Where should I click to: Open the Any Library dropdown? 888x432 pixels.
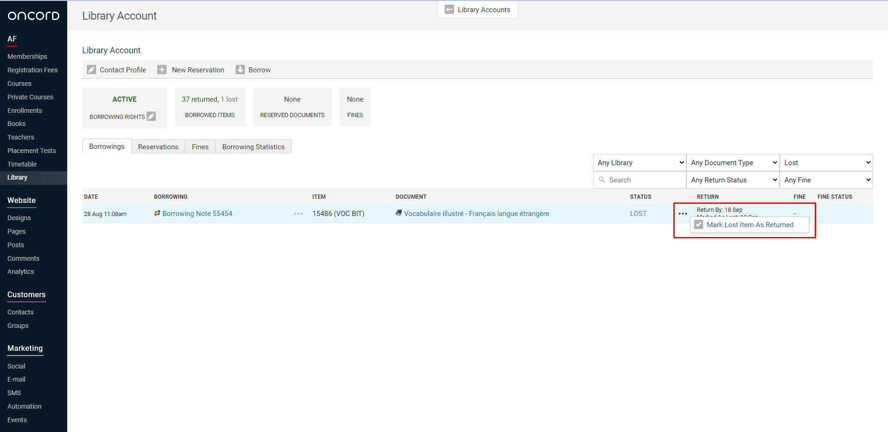639,163
